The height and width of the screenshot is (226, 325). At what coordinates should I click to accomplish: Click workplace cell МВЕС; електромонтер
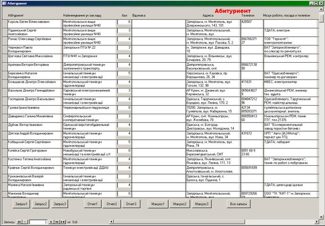tap(291, 84)
